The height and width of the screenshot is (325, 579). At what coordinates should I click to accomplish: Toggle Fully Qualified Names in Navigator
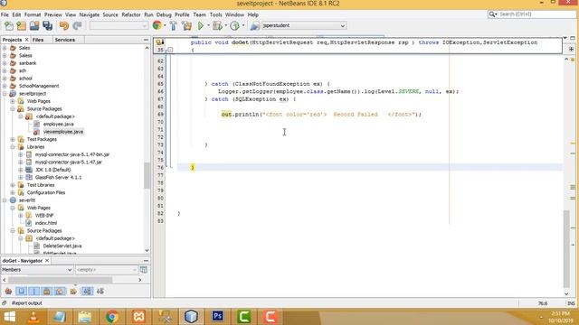(x=73, y=291)
